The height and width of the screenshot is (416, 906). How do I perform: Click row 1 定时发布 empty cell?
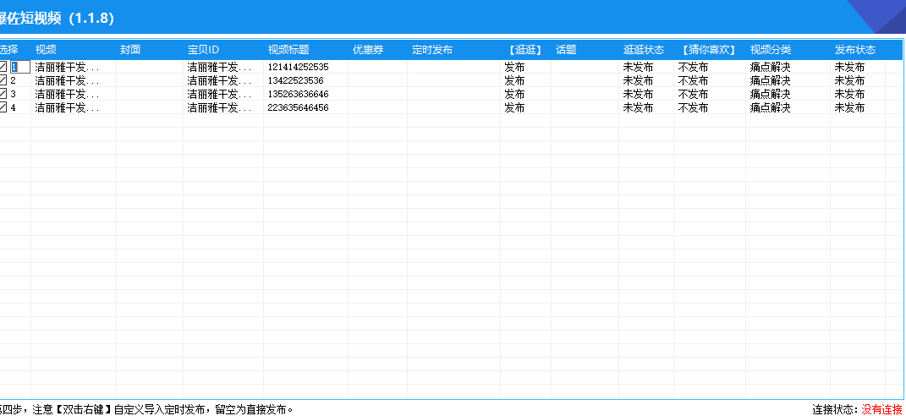[453, 67]
